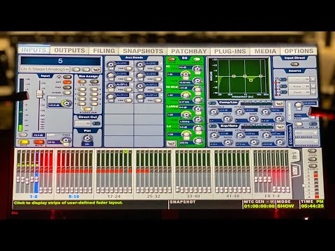Open the FILING tab
This screenshot has height=251, width=335.
click(x=104, y=51)
